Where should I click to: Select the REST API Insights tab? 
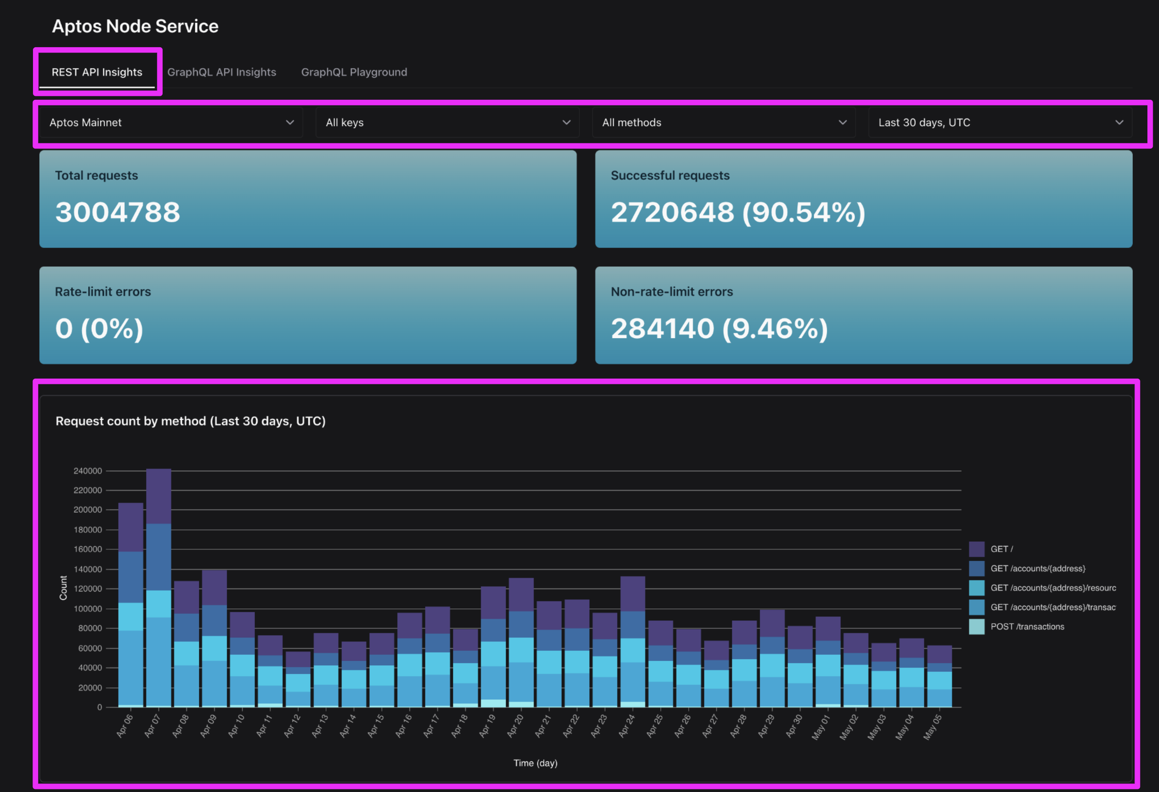pyautogui.click(x=97, y=72)
